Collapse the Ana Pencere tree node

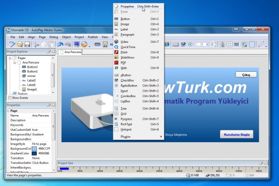tap(15, 63)
